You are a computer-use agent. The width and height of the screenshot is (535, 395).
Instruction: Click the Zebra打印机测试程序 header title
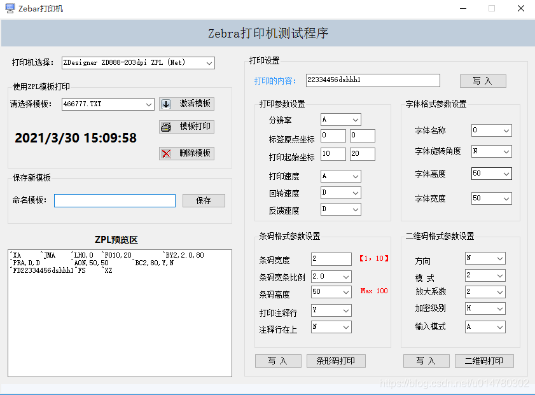click(268, 34)
